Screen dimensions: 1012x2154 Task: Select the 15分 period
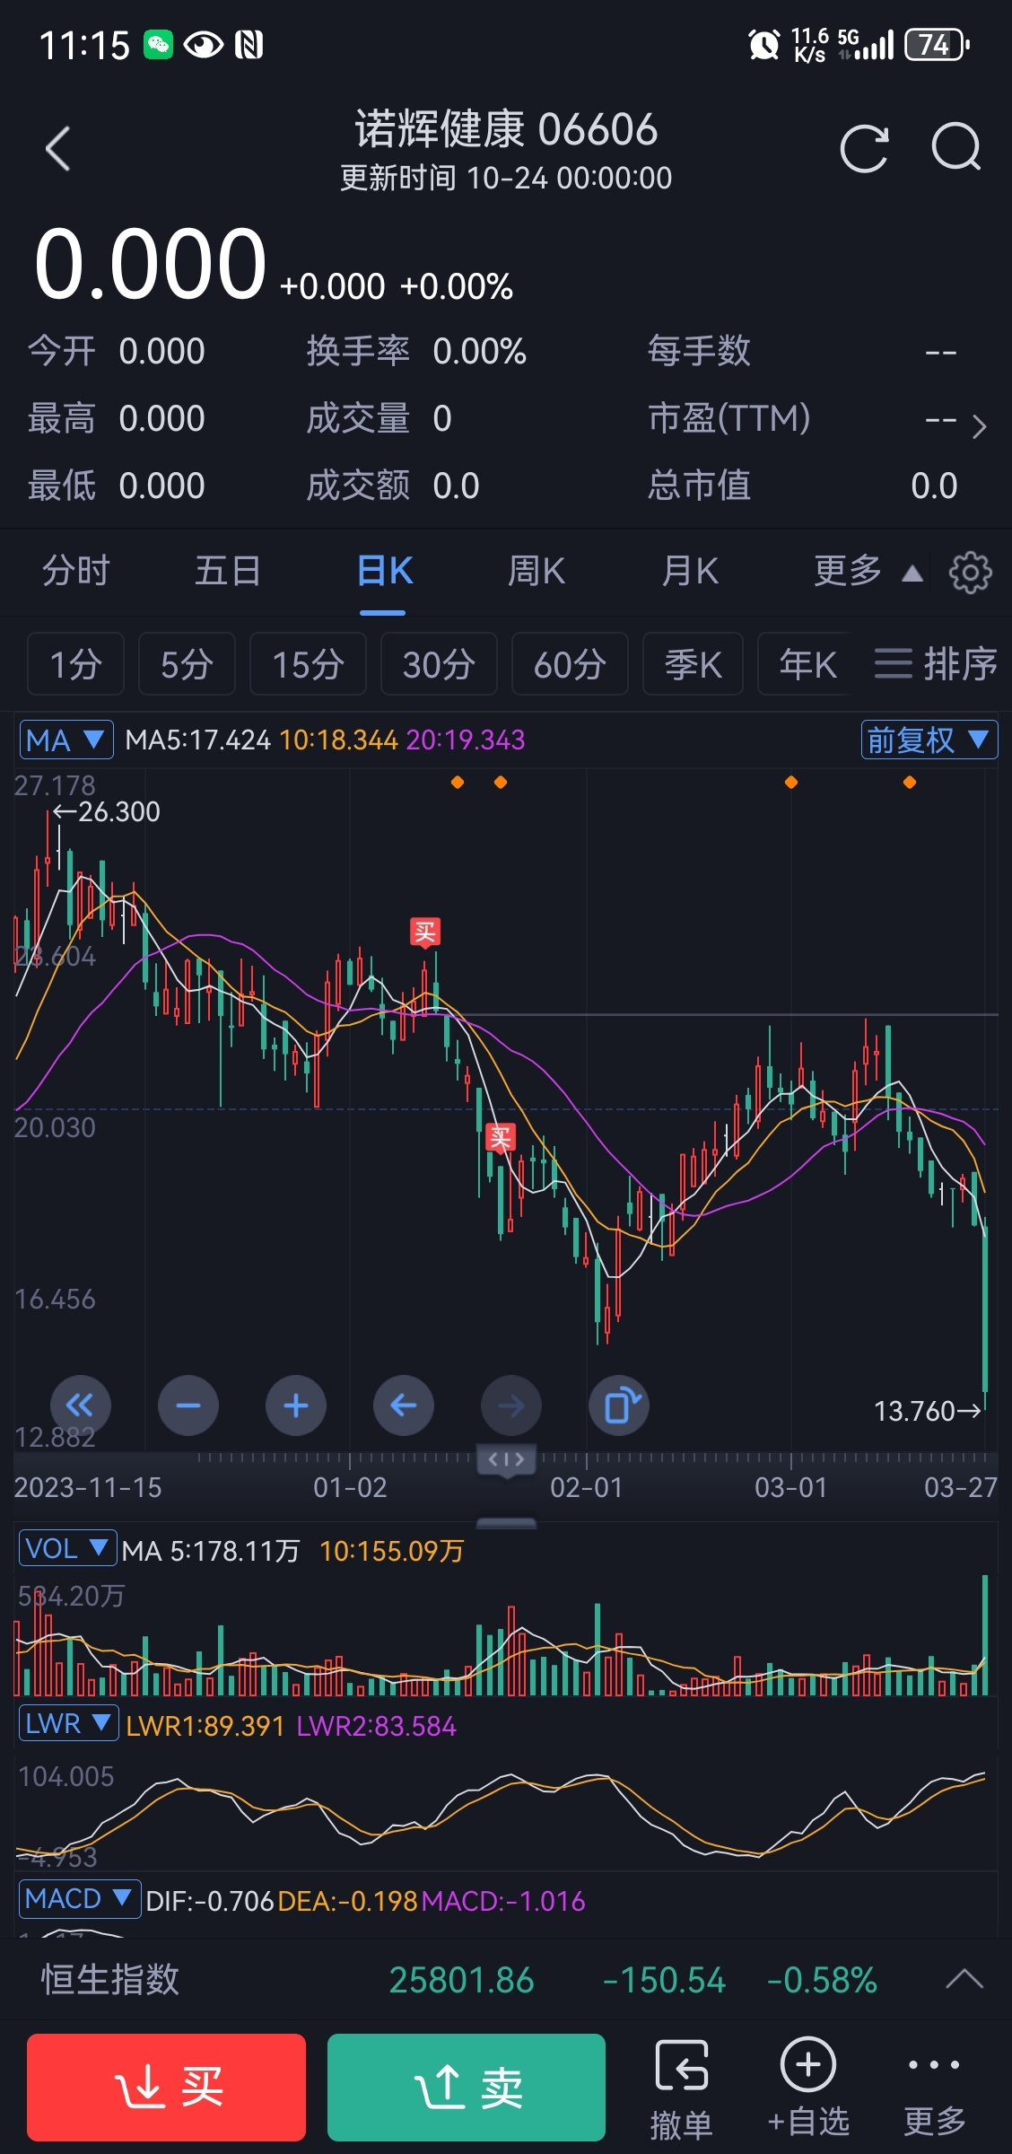click(308, 664)
